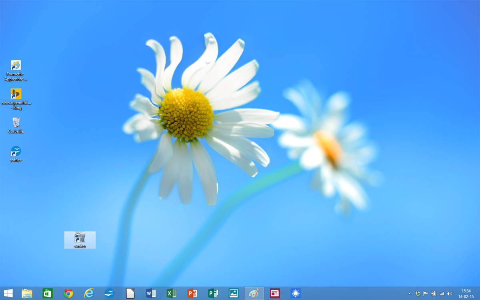Open the Photos app taskbar icon
480x300 pixels.
(x=234, y=293)
